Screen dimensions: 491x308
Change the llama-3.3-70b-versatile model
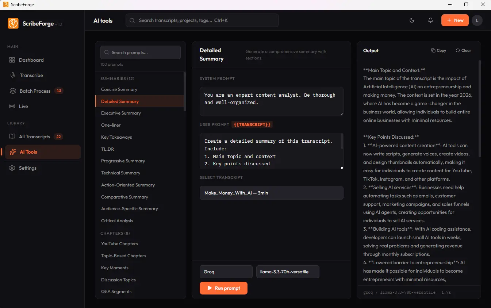coord(288,272)
